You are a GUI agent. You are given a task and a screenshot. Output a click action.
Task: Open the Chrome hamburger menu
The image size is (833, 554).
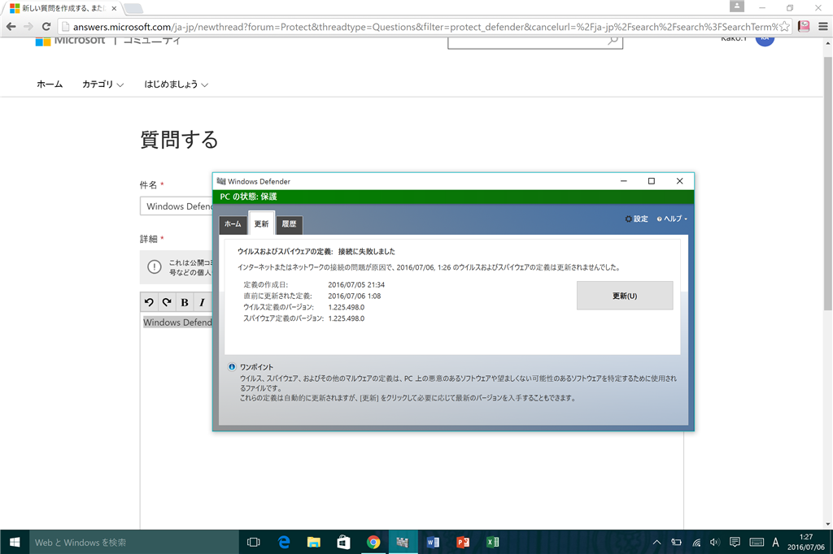click(823, 27)
